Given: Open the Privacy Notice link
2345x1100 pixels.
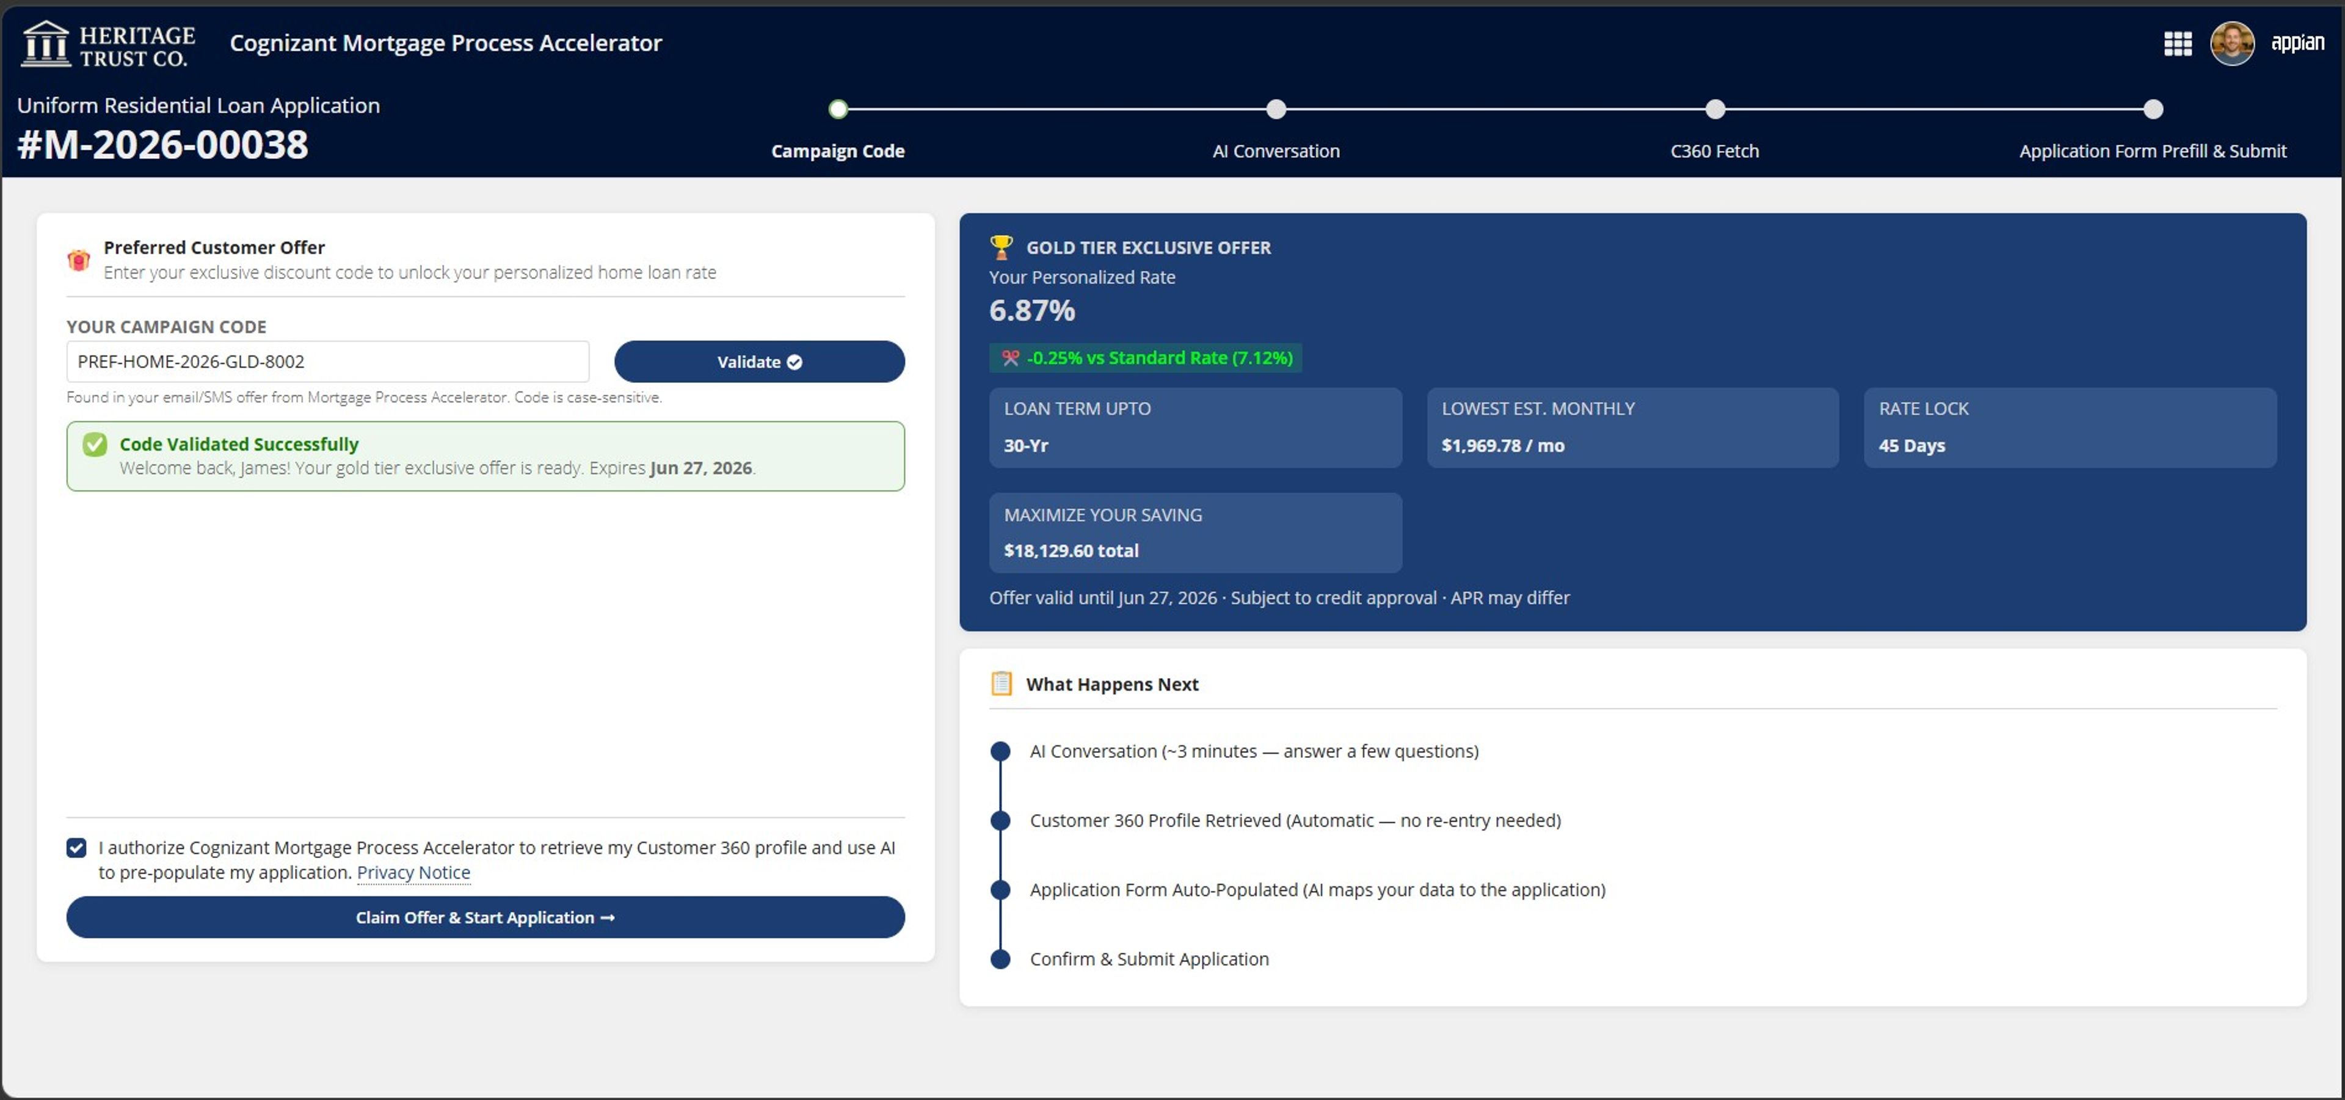Looking at the screenshot, I should point(413,872).
